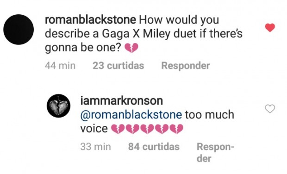
Task: View the 84 curtidas likes list
Action: pyautogui.click(x=154, y=147)
